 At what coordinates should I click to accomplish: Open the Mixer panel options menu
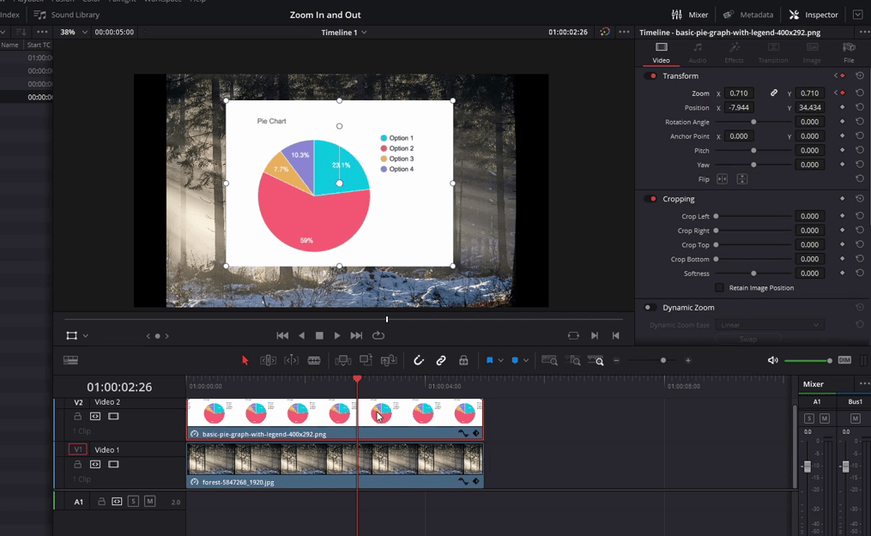click(x=864, y=384)
